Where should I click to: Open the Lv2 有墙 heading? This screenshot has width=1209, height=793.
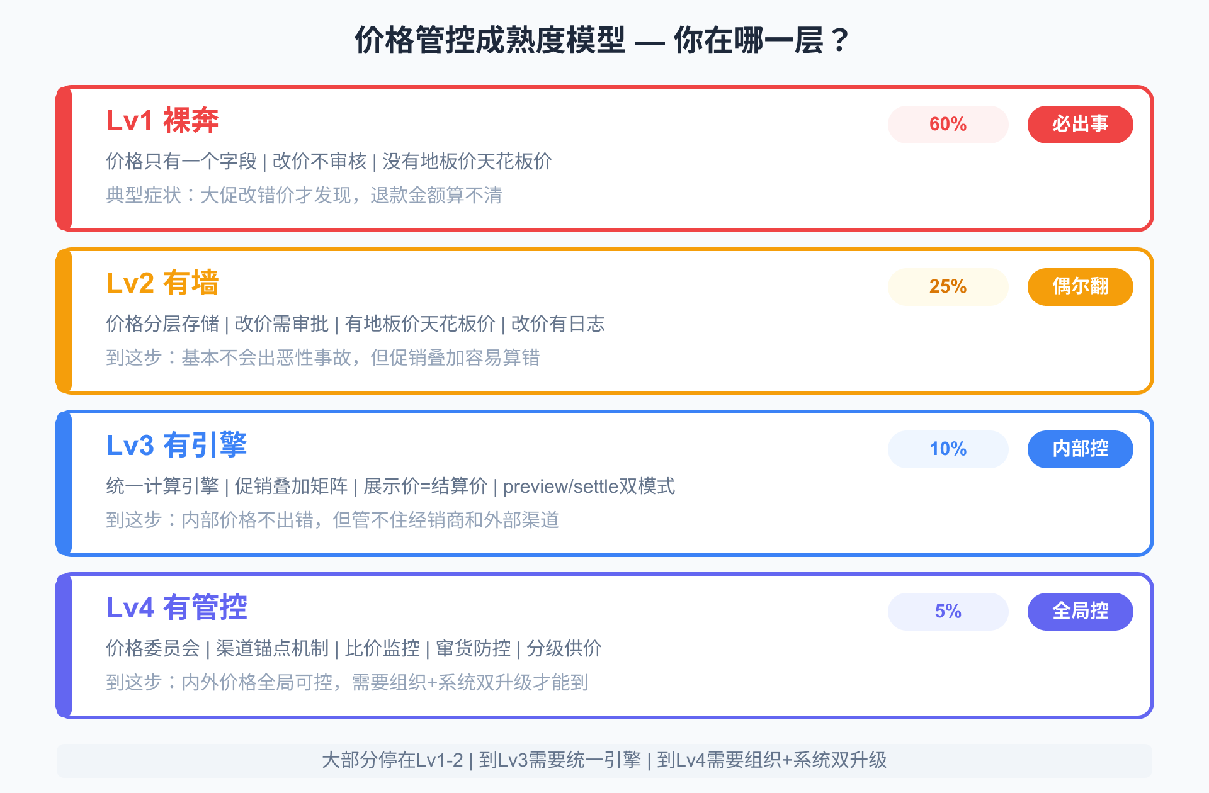pos(162,283)
